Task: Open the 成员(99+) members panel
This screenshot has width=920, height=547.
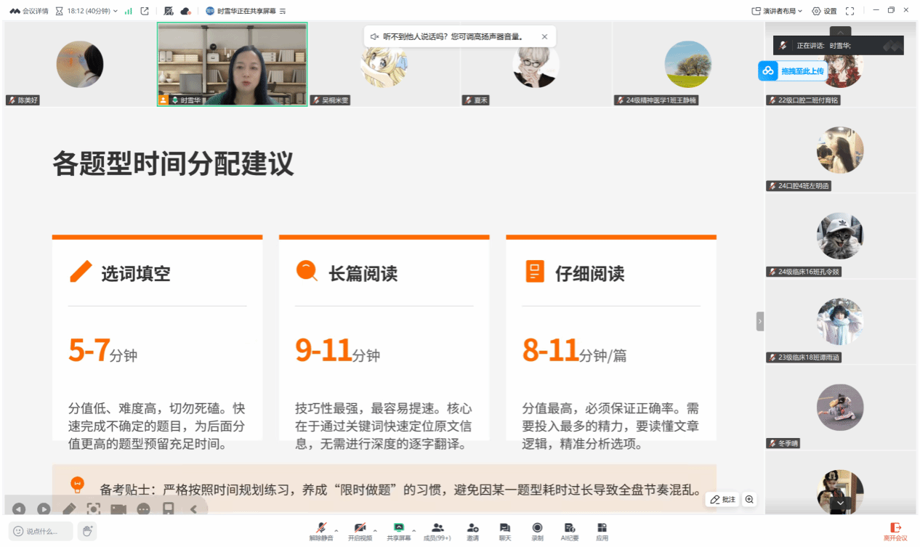Action: point(437,532)
